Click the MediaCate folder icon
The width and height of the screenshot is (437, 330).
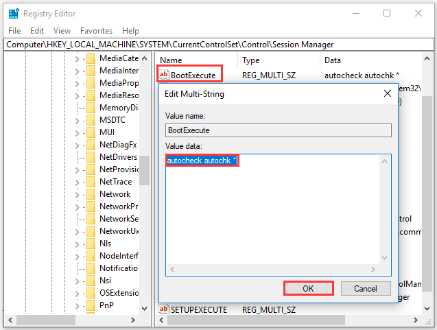tap(91, 58)
